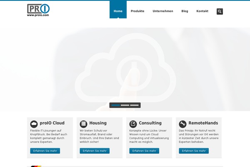
Task: Open the search icon button
Action: [x=220, y=11]
